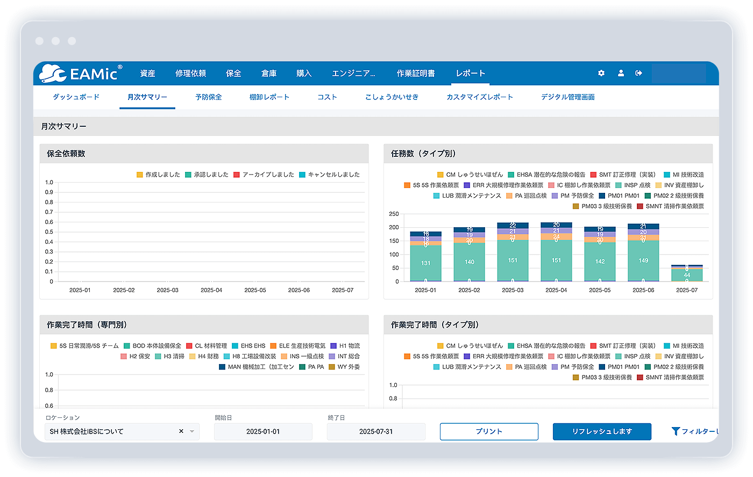Open the 終了日 date picker
Screen dimensions: 753x477
tap(376, 432)
